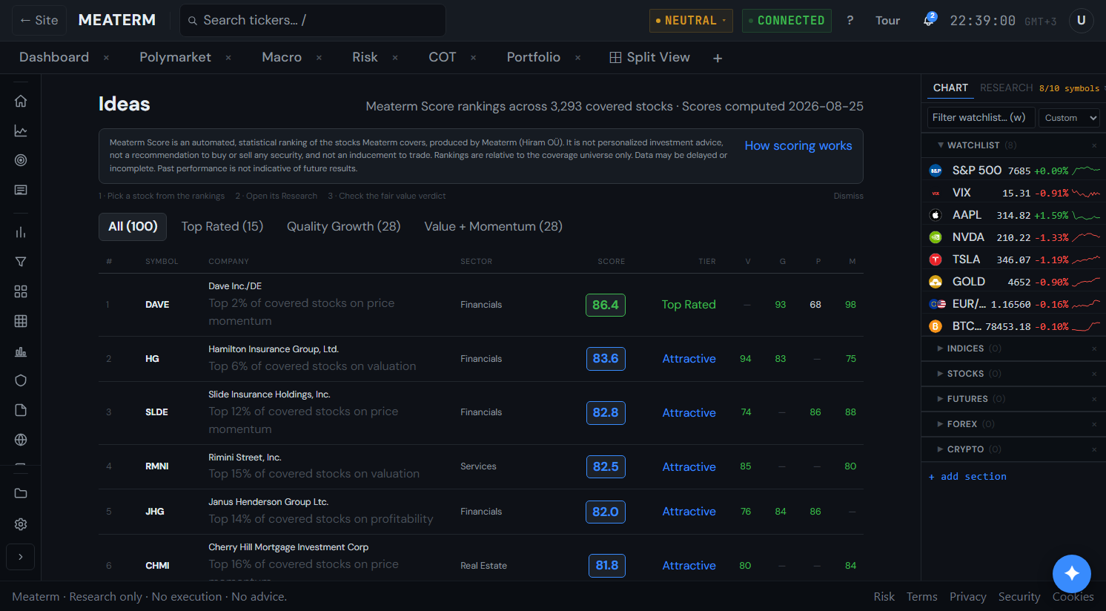Open the four-squares grid icon in sidebar
The height and width of the screenshot is (611, 1106).
tap(21, 291)
